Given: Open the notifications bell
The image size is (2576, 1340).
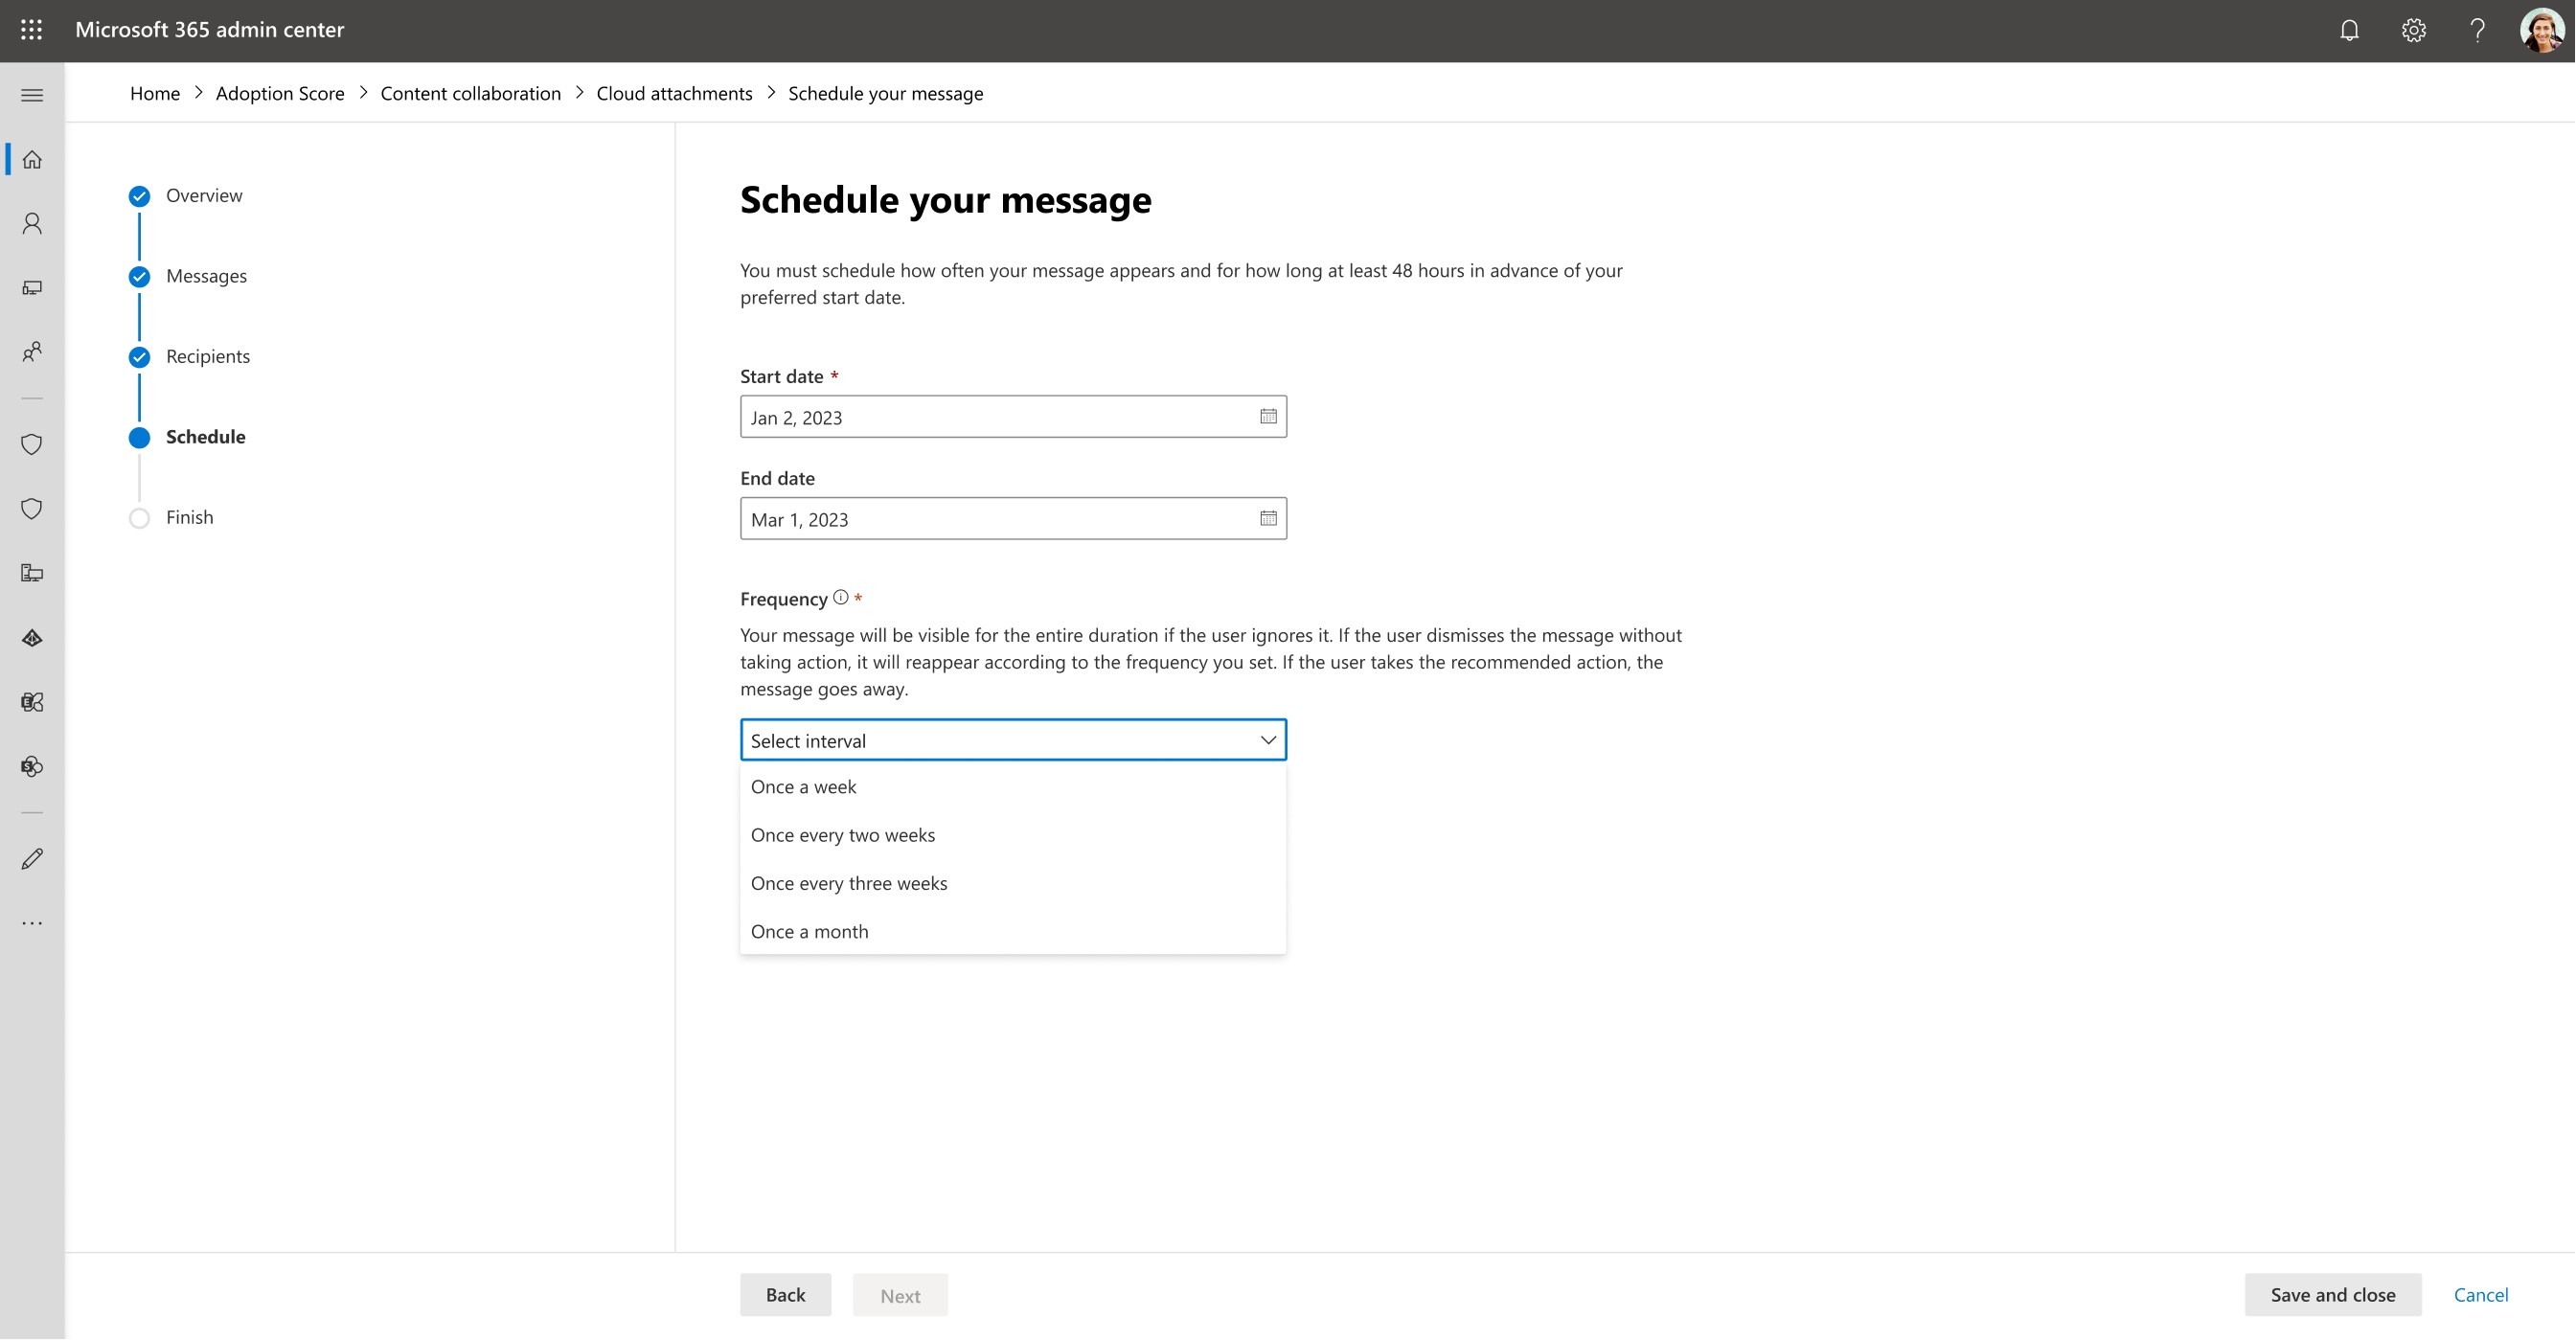Looking at the screenshot, I should [2349, 30].
